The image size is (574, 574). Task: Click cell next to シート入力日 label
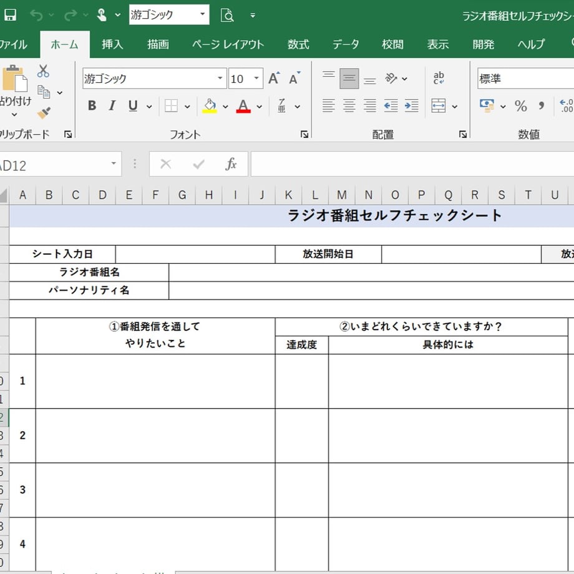[x=195, y=254]
